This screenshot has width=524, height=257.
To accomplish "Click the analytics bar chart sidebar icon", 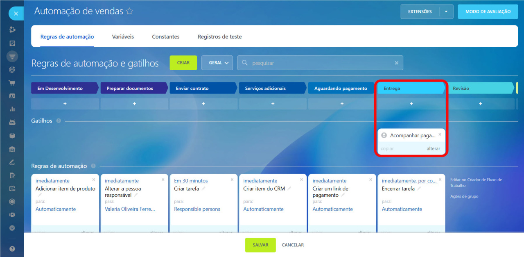I will (x=12, y=109).
